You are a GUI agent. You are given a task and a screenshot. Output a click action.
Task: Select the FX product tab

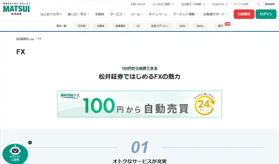[138, 26]
